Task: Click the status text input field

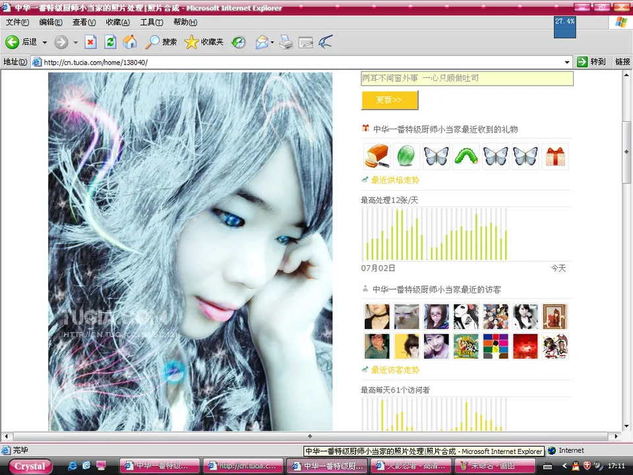Action: coord(467,79)
